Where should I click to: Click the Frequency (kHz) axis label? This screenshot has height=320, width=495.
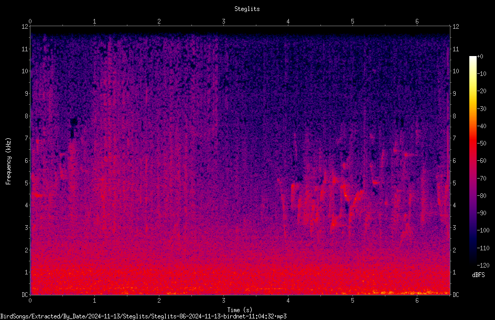click(x=8, y=161)
